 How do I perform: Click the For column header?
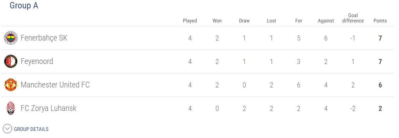click(x=299, y=21)
